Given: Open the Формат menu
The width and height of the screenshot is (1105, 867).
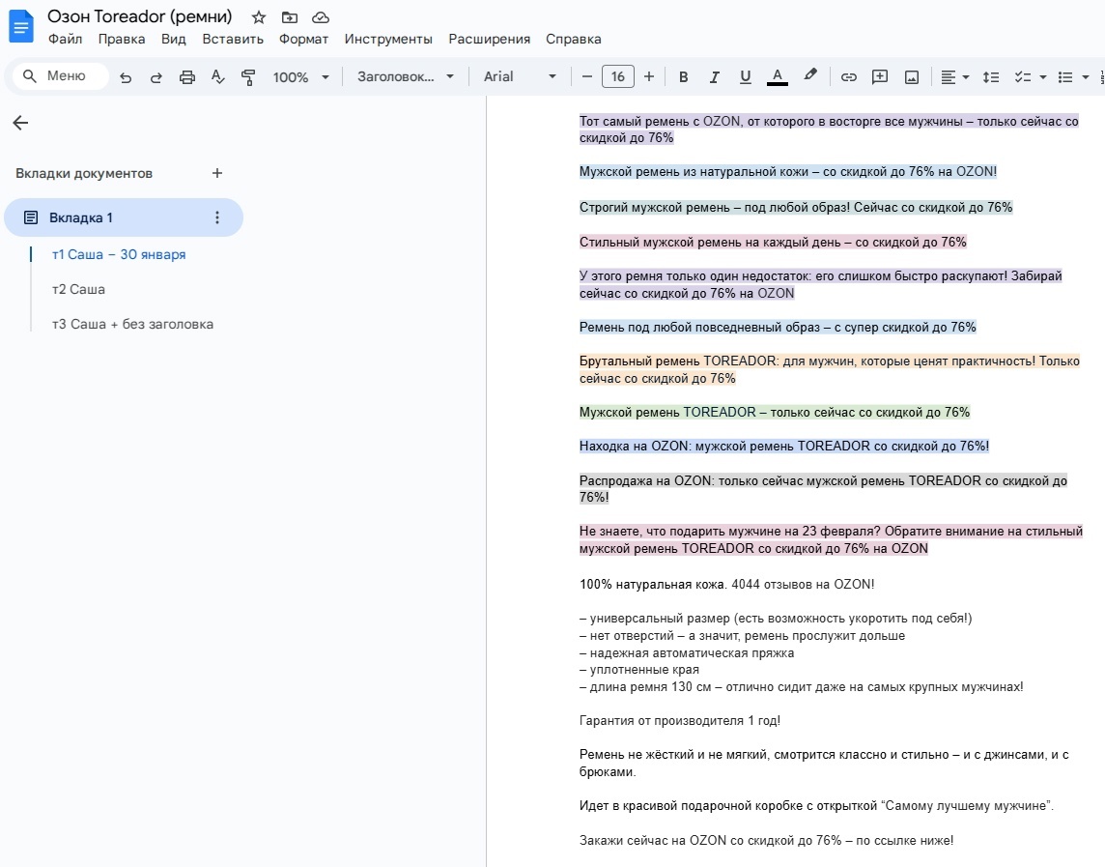Looking at the screenshot, I should pyautogui.click(x=303, y=40).
